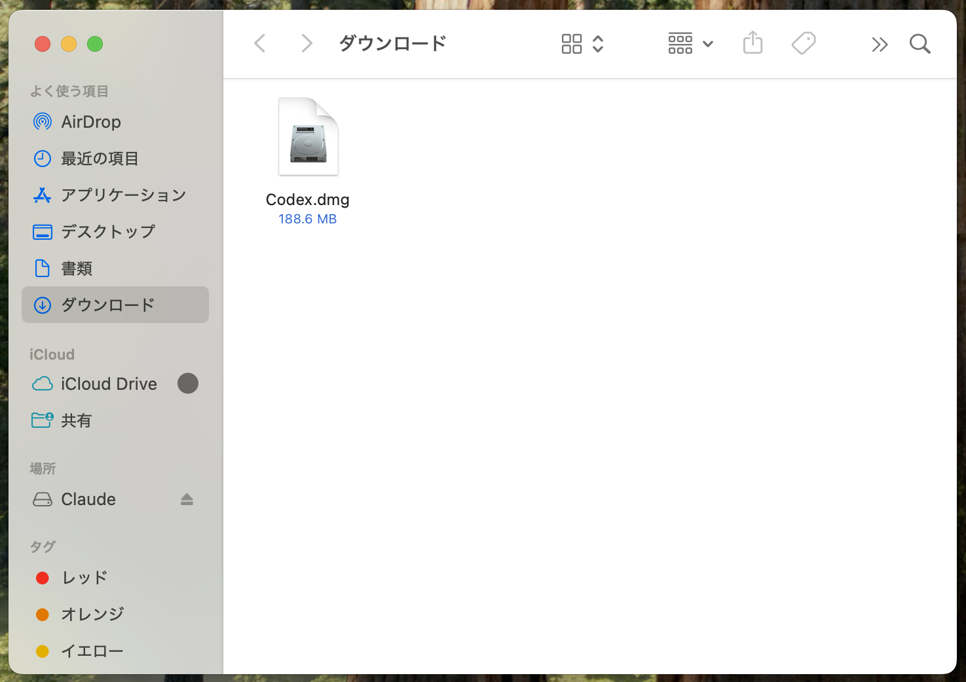Select the オレンジ tag
Image resolution: width=966 pixels, height=682 pixels.
click(x=91, y=614)
